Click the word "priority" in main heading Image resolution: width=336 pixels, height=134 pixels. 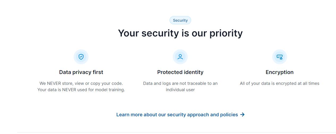click(x=226, y=33)
